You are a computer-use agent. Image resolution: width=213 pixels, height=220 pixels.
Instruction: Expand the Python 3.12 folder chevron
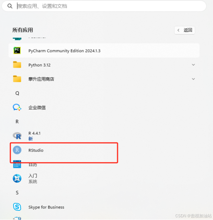[193, 65]
